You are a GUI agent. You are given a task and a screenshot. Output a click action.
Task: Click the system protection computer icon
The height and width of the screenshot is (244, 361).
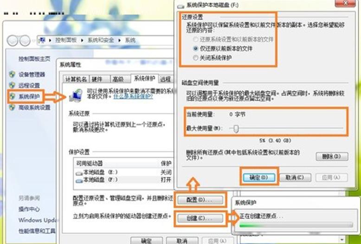point(75,95)
